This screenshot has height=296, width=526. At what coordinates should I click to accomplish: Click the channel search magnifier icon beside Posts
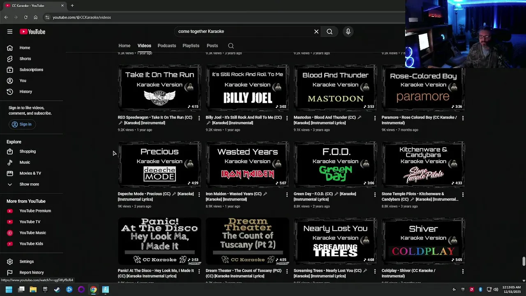tap(231, 46)
